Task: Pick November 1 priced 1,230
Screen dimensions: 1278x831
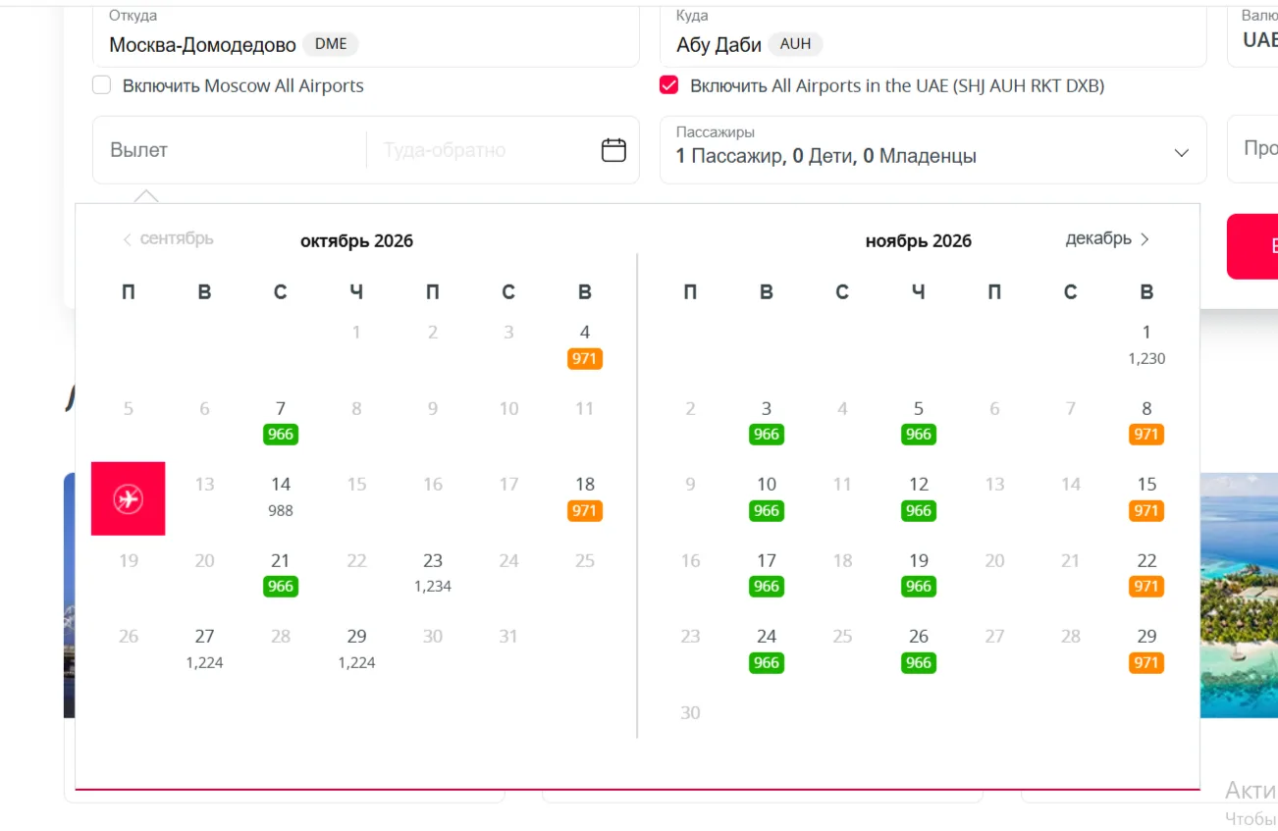Action: tap(1146, 346)
